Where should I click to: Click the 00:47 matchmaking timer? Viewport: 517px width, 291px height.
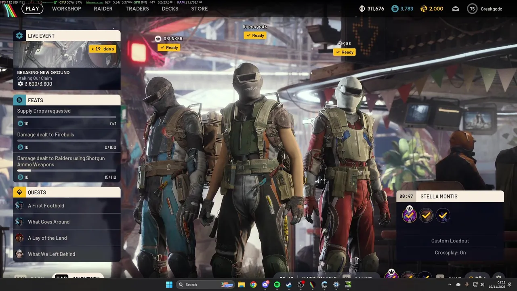click(406, 196)
